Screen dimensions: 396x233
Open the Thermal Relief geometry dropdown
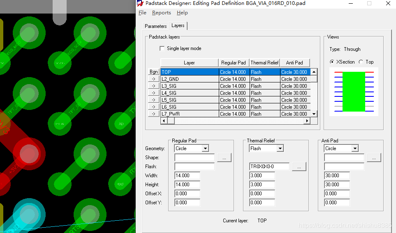coord(280,148)
